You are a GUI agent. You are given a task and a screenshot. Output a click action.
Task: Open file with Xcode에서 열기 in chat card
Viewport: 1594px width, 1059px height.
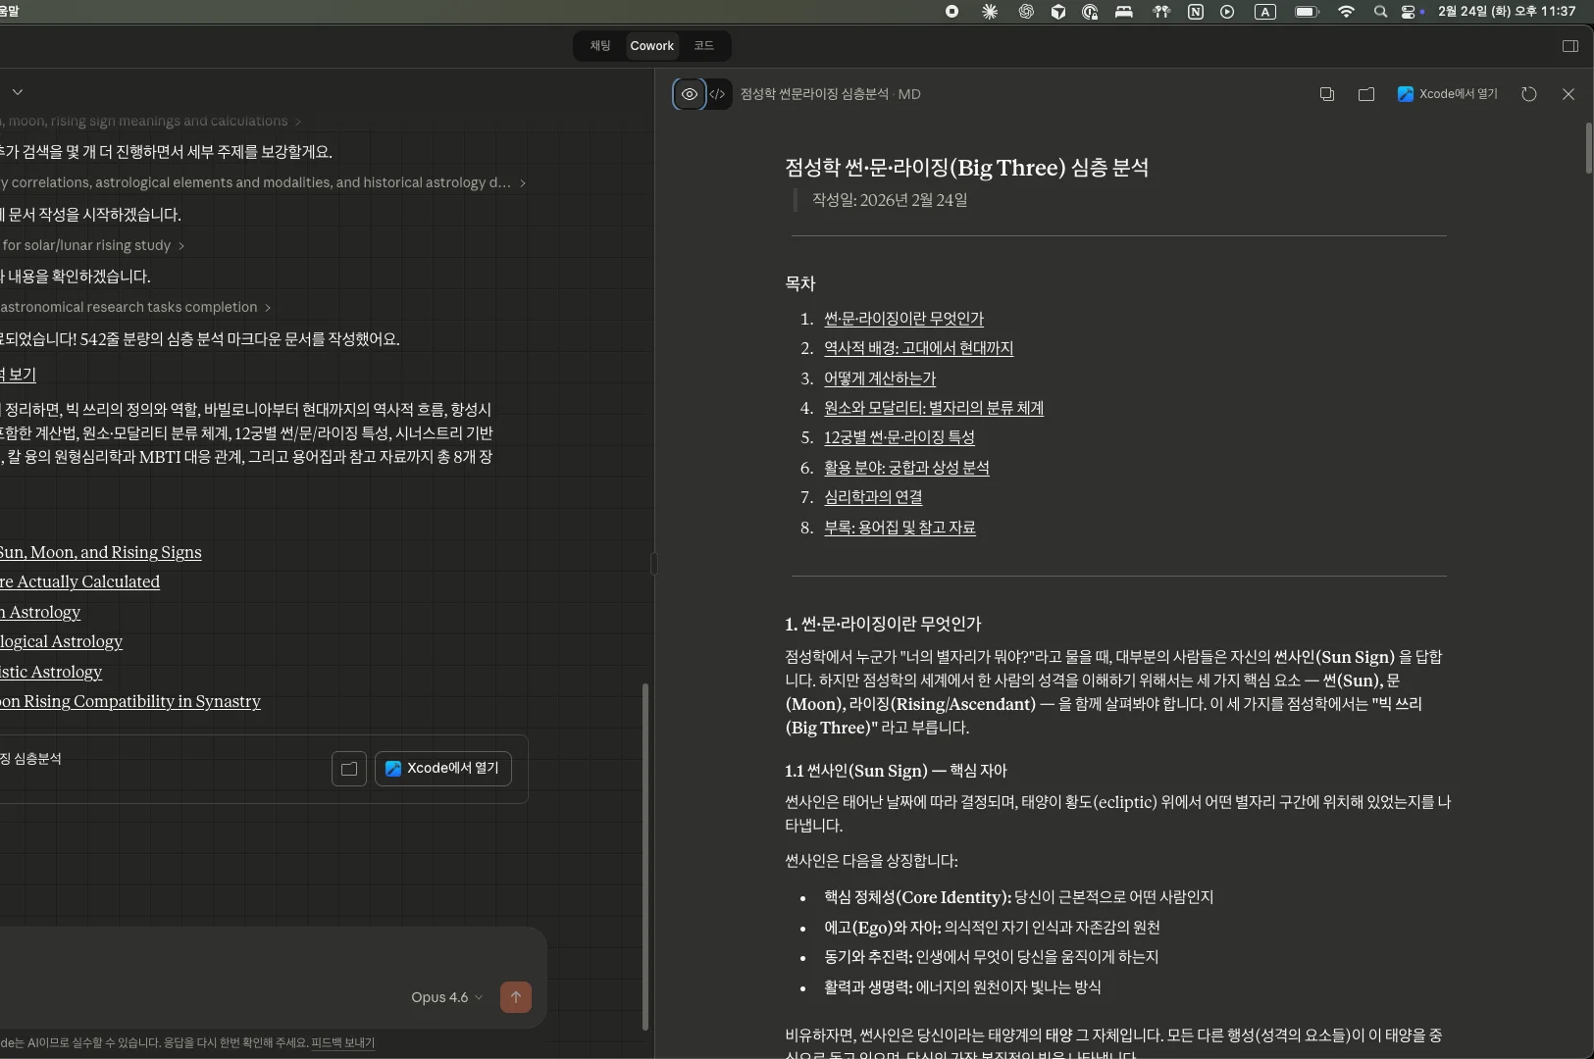[x=443, y=769]
